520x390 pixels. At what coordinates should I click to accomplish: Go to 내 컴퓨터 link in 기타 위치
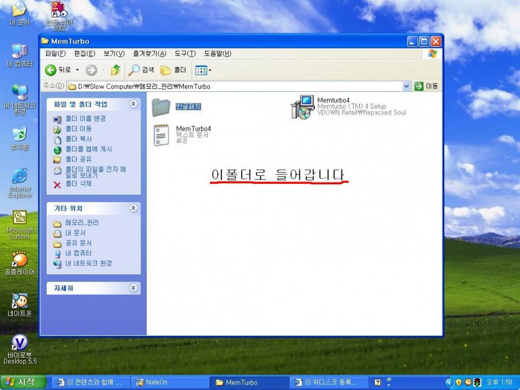click(78, 253)
